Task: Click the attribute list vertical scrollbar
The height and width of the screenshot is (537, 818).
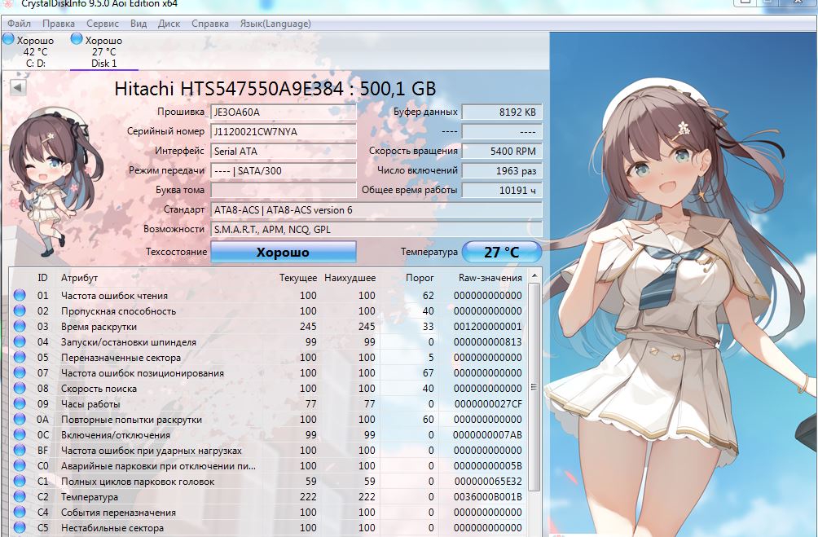Action: coord(534,388)
